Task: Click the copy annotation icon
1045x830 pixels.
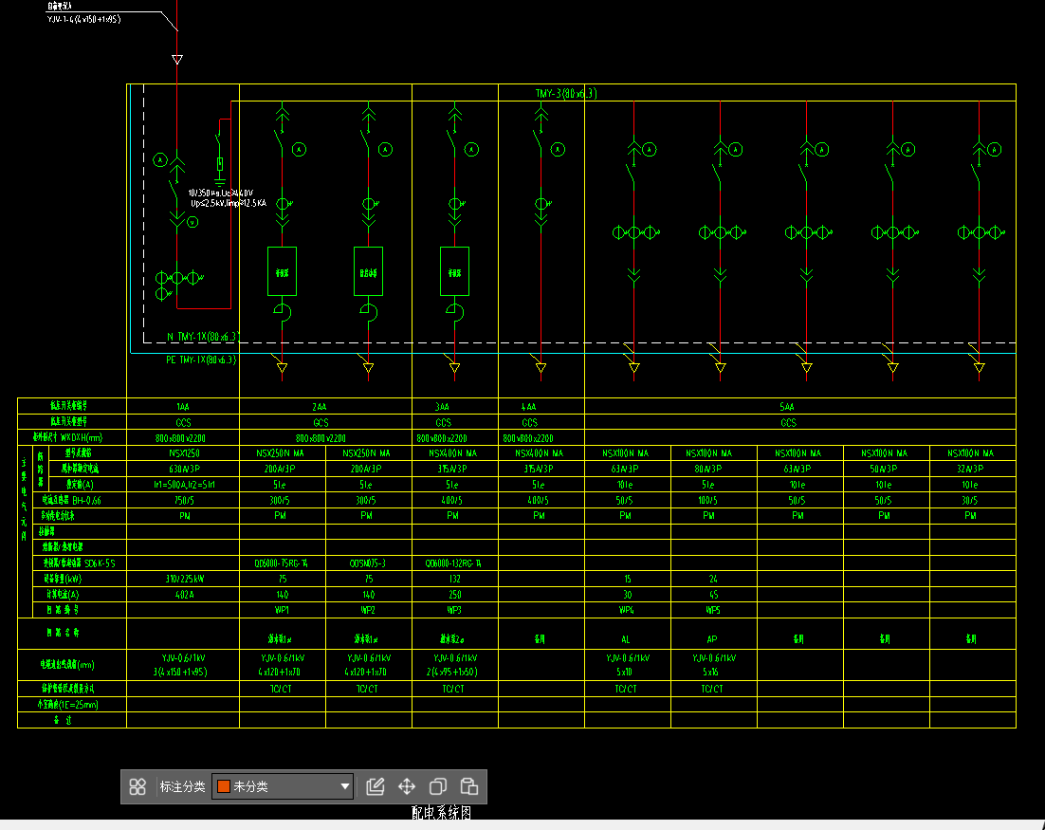Action: 438,786
